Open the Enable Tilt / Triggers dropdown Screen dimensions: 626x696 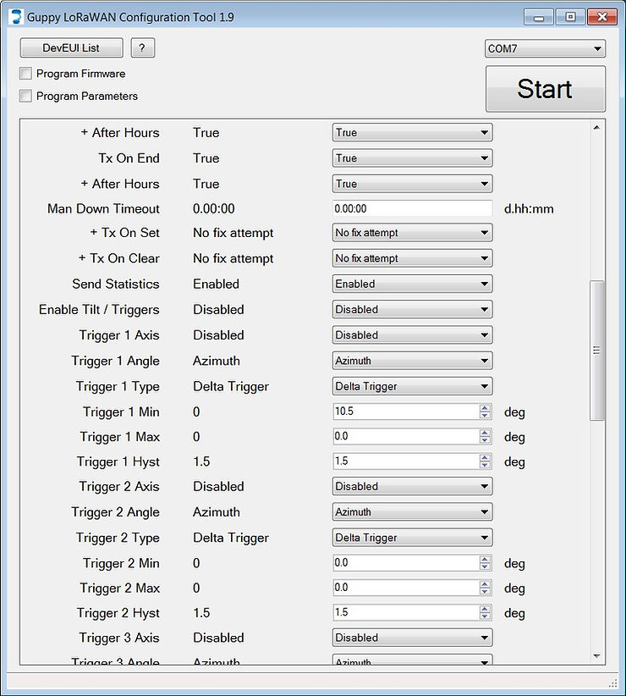[412, 309]
